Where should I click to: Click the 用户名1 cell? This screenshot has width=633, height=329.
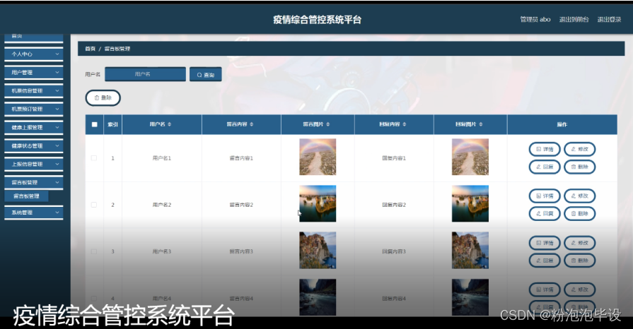162,158
